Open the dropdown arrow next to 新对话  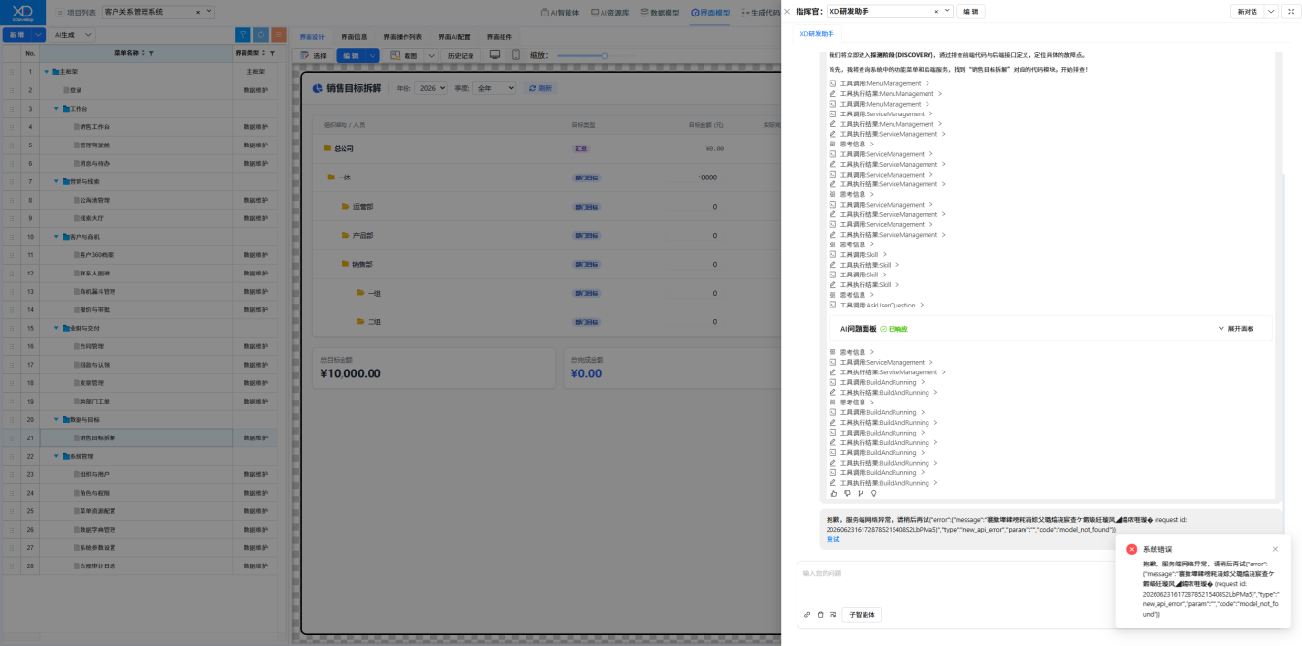coord(1271,12)
